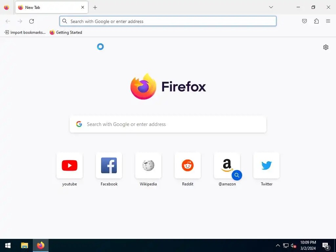Open taskbar clock and date

(308, 245)
